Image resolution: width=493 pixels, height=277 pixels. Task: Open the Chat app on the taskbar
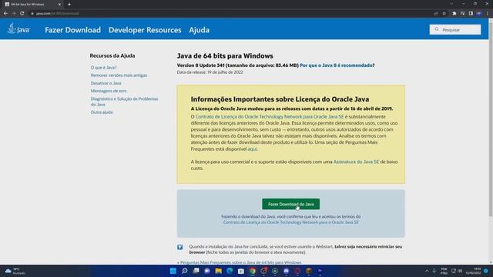click(207, 271)
